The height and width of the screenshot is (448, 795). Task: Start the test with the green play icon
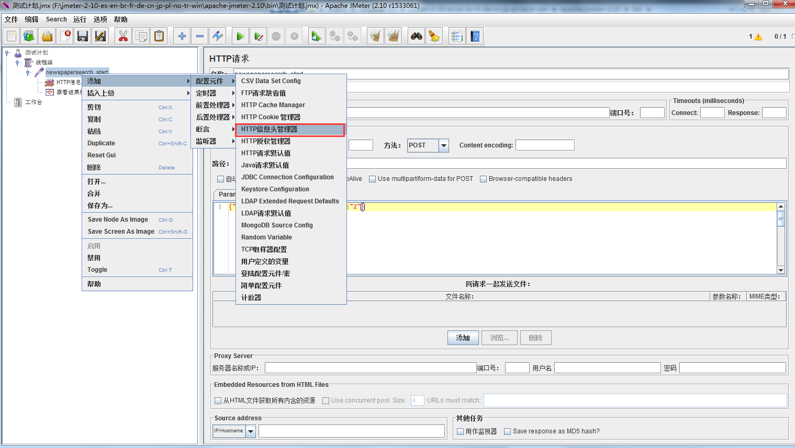pyautogui.click(x=240, y=36)
